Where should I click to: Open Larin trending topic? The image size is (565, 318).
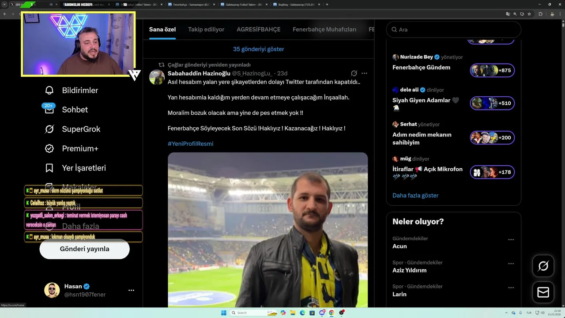[399, 294]
